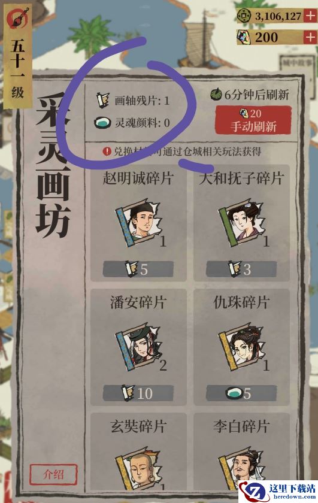Open the 介绍 introduction button
The height and width of the screenshot is (503, 318).
53,474
